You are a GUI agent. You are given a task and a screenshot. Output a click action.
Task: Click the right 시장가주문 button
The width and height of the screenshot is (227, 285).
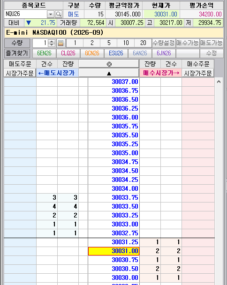198,73
